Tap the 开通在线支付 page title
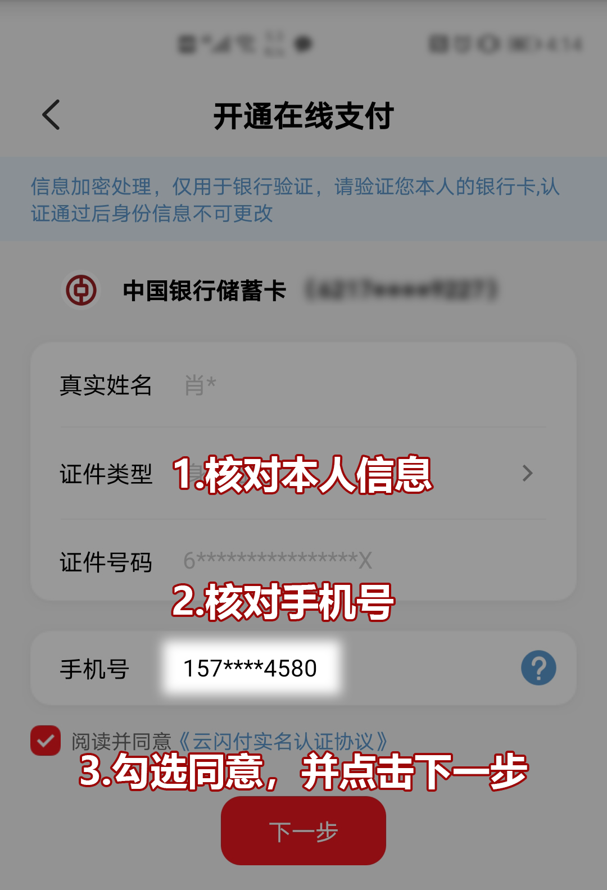The width and height of the screenshot is (607, 890). coord(303,116)
